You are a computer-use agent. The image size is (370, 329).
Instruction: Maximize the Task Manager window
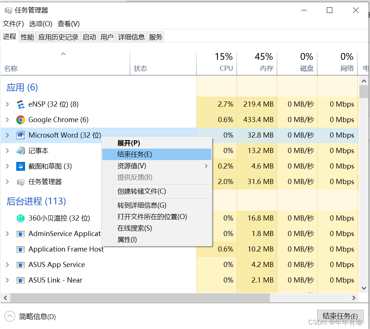(x=330, y=10)
